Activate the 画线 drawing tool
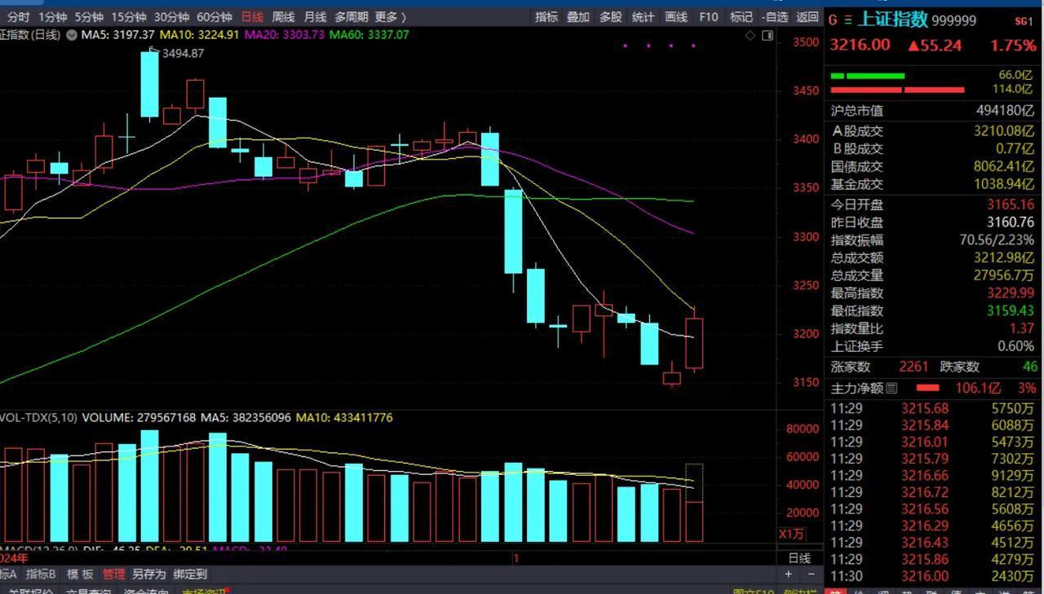Viewport: 1044px width, 594px height. pos(676,16)
